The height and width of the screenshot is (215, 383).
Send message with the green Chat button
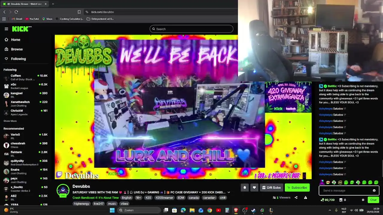pyautogui.click(x=373, y=200)
